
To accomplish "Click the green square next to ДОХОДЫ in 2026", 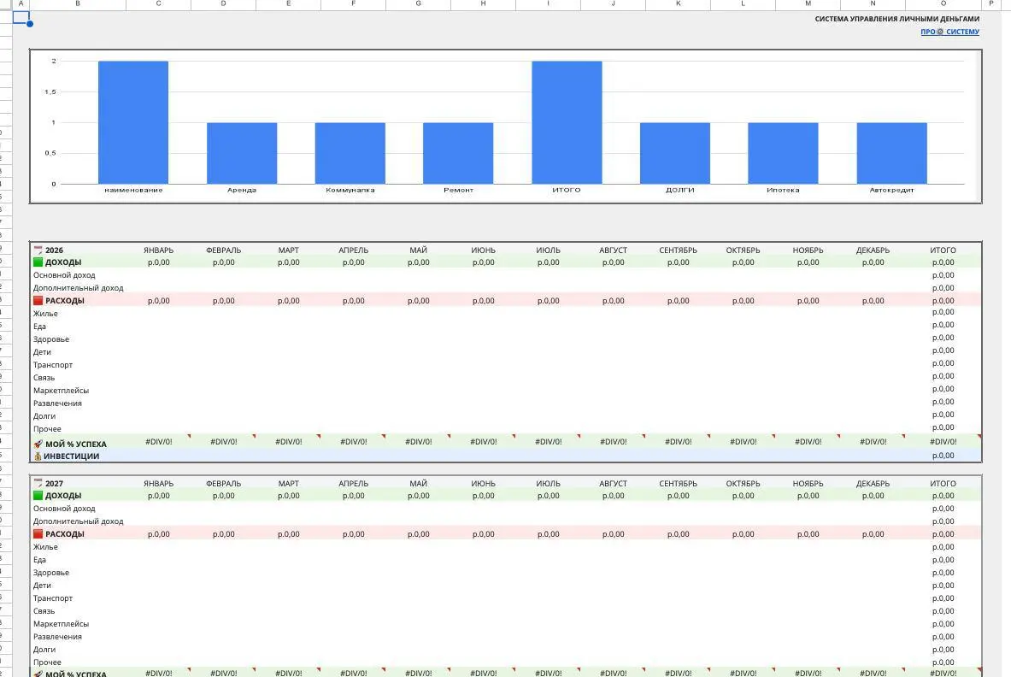I will click(38, 262).
